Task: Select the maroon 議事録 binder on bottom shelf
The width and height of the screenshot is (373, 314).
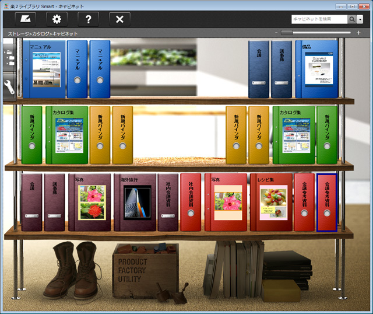Action: 54,203
